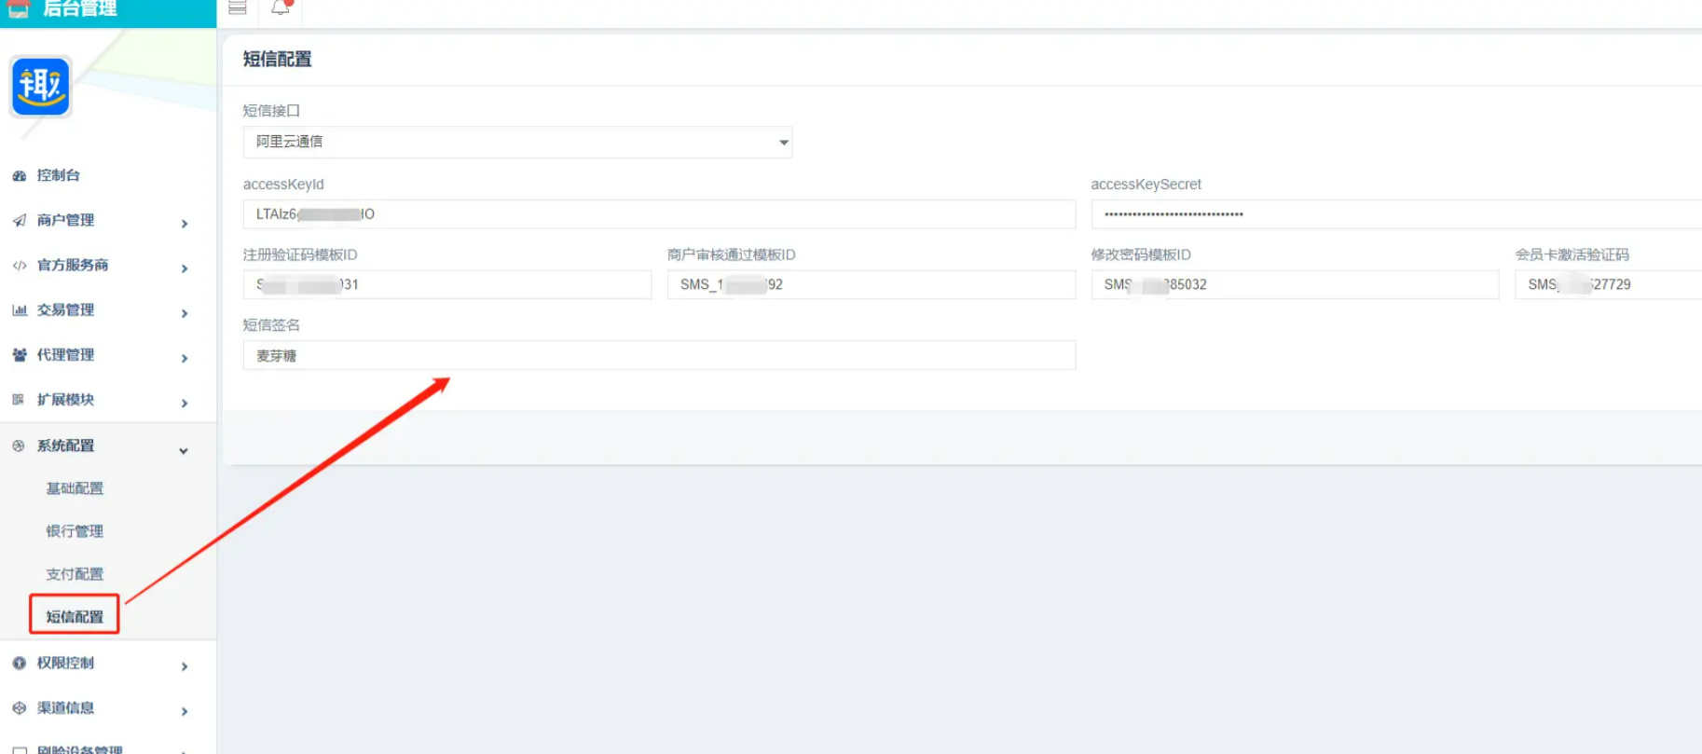Expand the 权限控制 chevron
Viewport: 1702px width, 754px height.
click(x=185, y=666)
